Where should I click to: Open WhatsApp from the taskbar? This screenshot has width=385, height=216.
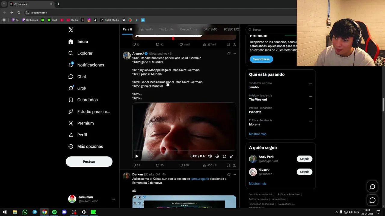click(x=25, y=212)
